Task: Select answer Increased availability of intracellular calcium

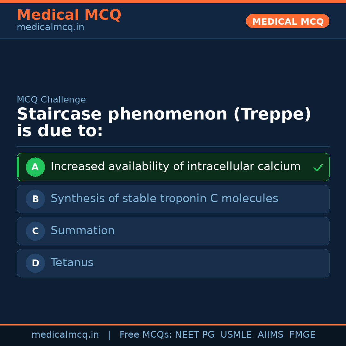Action: tap(175, 167)
